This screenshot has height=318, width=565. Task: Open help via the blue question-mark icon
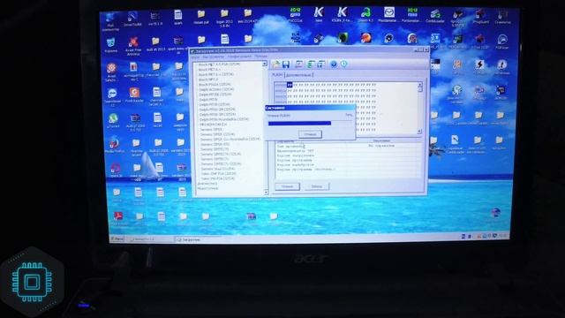pos(334,64)
